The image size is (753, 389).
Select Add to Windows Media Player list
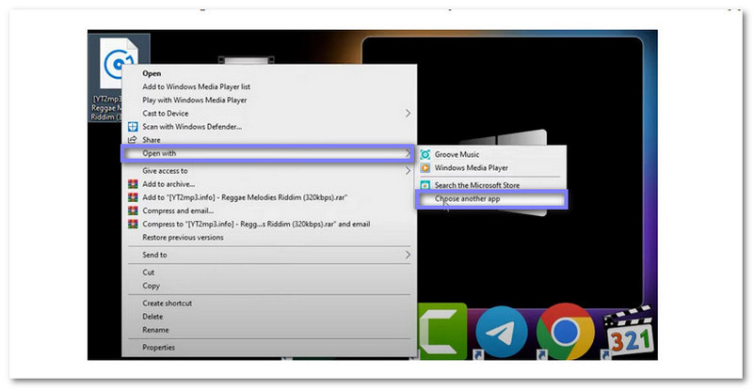click(x=196, y=86)
